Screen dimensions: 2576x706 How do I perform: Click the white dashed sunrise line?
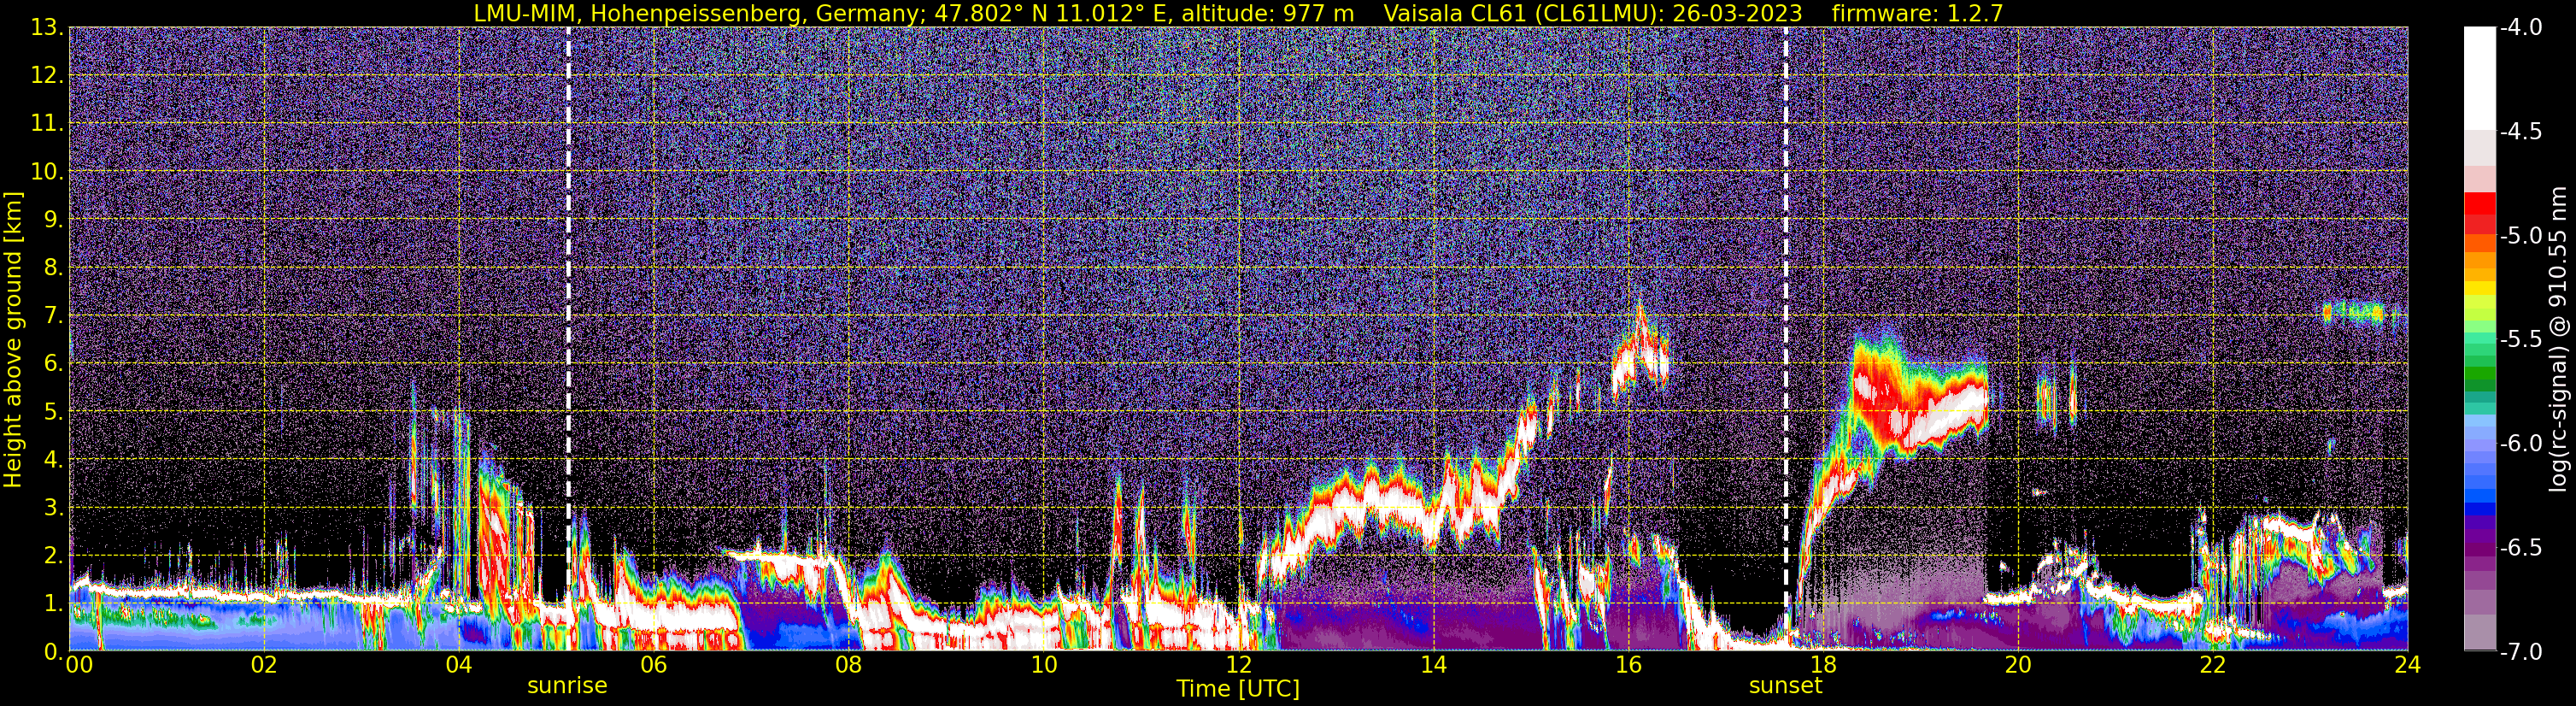(568, 338)
